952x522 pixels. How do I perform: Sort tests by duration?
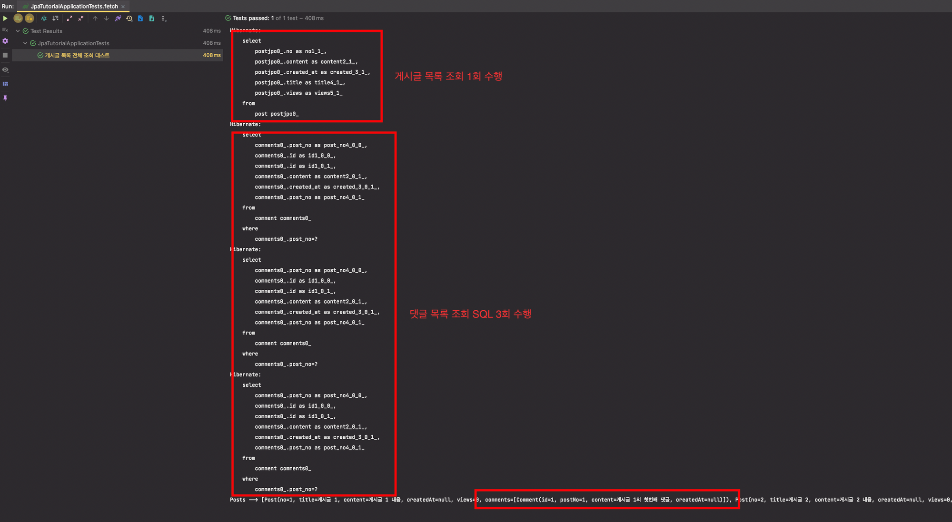55,19
